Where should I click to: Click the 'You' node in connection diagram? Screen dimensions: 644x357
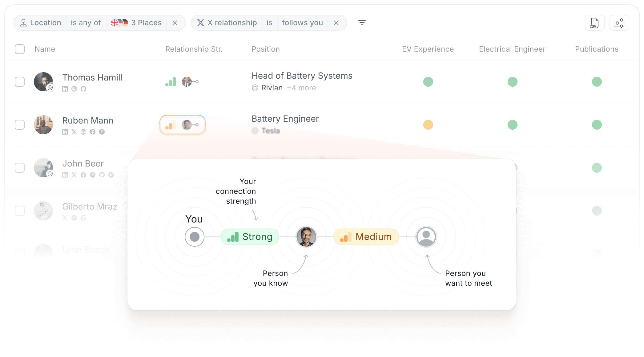(x=195, y=237)
